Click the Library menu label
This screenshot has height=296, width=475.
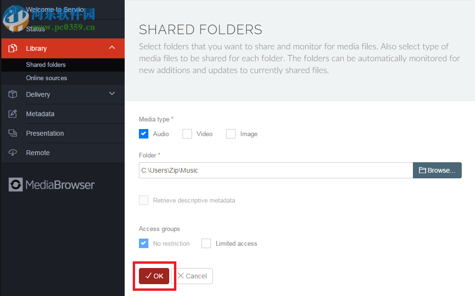coord(37,48)
